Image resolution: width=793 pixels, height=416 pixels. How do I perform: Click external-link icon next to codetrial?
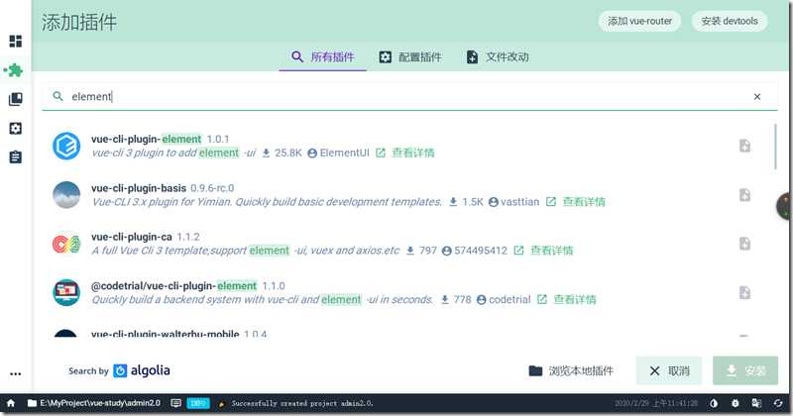pos(541,299)
